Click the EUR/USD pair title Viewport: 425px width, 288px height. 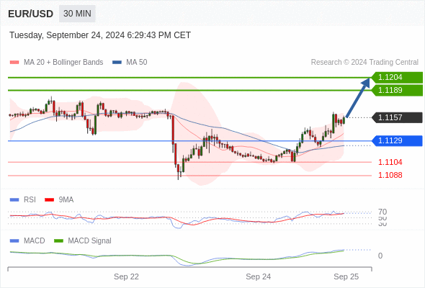(31, 14)
